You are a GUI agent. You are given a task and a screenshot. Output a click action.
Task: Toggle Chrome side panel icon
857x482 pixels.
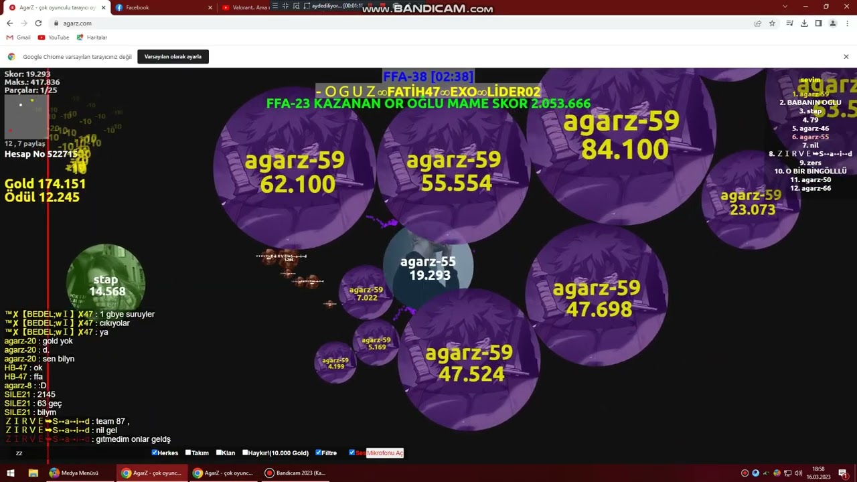coord(818,23)
